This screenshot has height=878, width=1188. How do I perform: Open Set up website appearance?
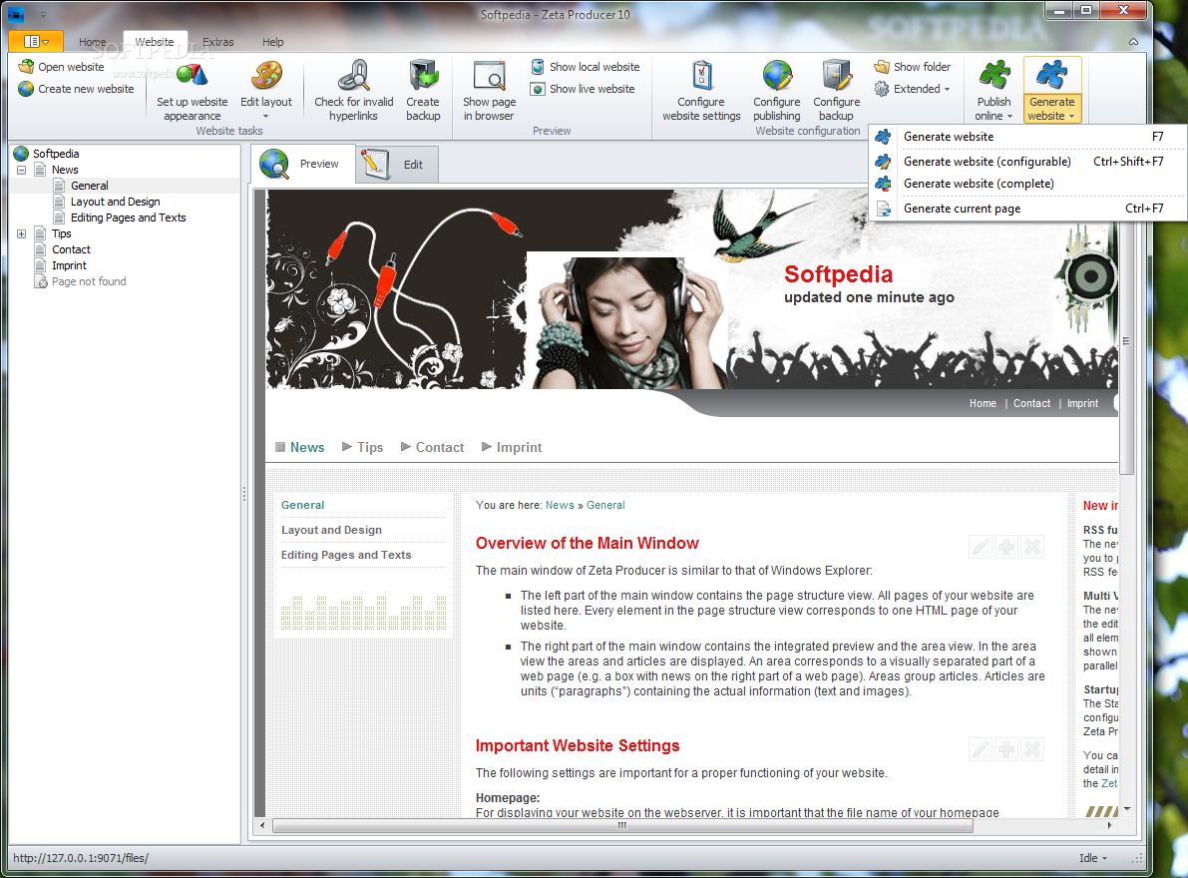[192, 91]
